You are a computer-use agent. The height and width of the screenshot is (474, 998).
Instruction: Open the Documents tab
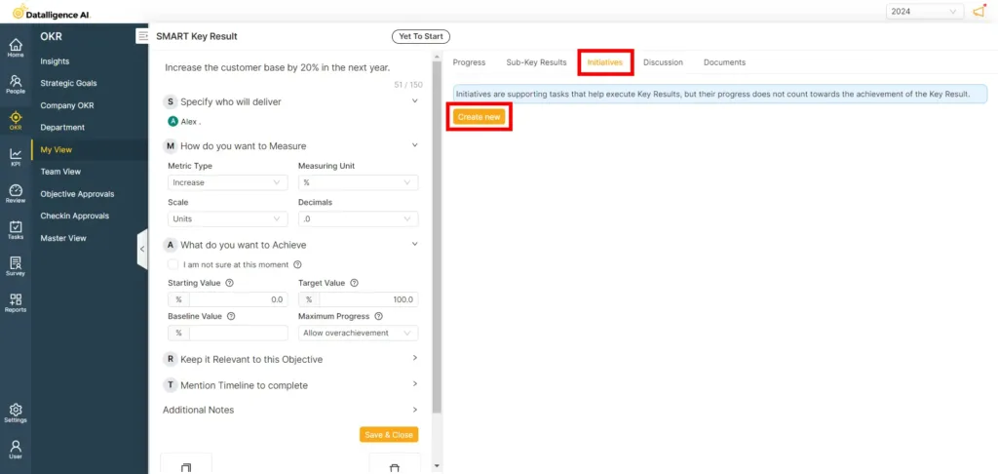[x=724, y=62]
